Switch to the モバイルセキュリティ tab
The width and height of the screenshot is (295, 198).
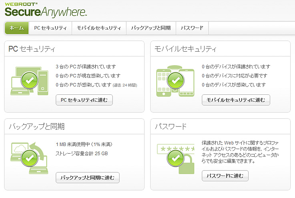[x=99, y=28]
